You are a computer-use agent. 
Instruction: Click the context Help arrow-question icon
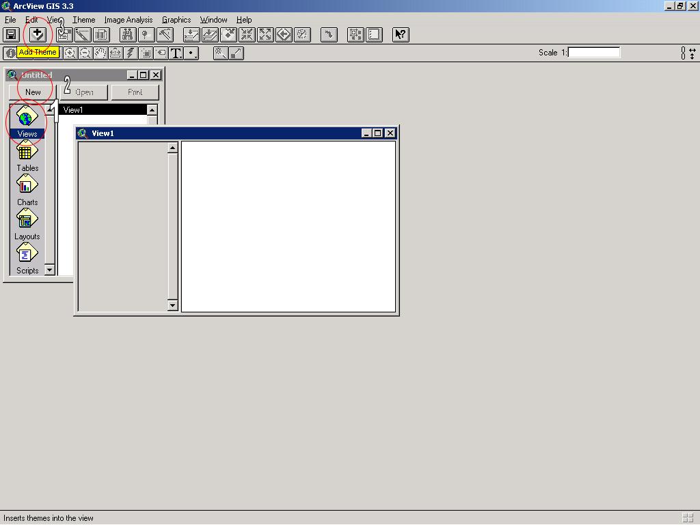click(401, 34)
